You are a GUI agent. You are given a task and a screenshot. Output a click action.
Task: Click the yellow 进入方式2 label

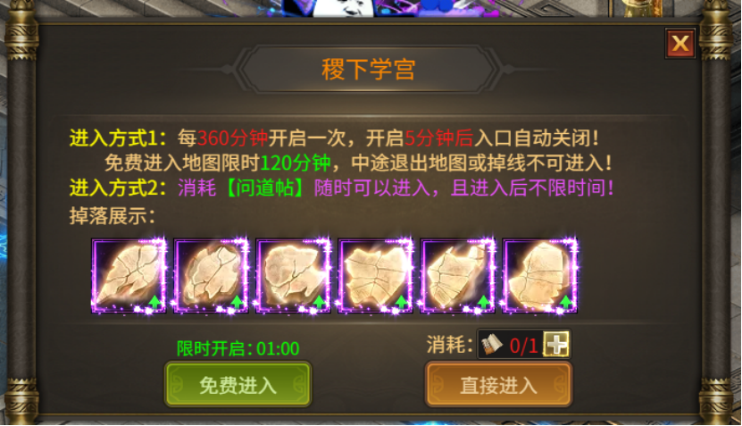click(118, 188)
